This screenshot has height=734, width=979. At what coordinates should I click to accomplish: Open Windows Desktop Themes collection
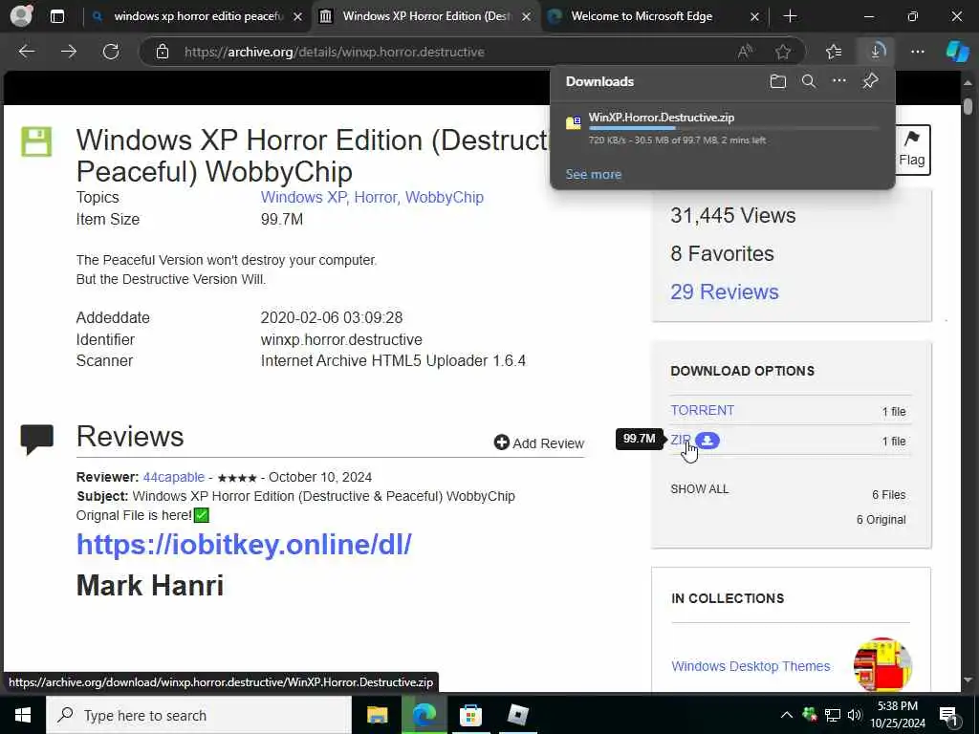tap(751, 666)
